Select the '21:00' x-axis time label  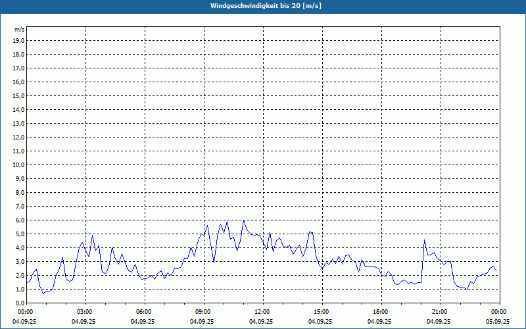point(441,312)
